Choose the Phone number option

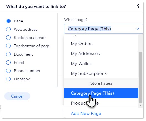click(x=8, y=71)
